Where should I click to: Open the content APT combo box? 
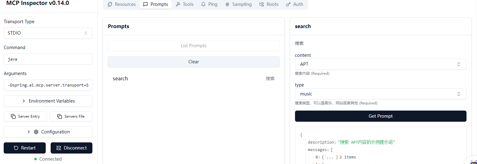(x=380, y=64)
